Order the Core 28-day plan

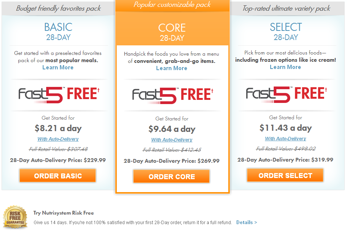coord(171,176)
